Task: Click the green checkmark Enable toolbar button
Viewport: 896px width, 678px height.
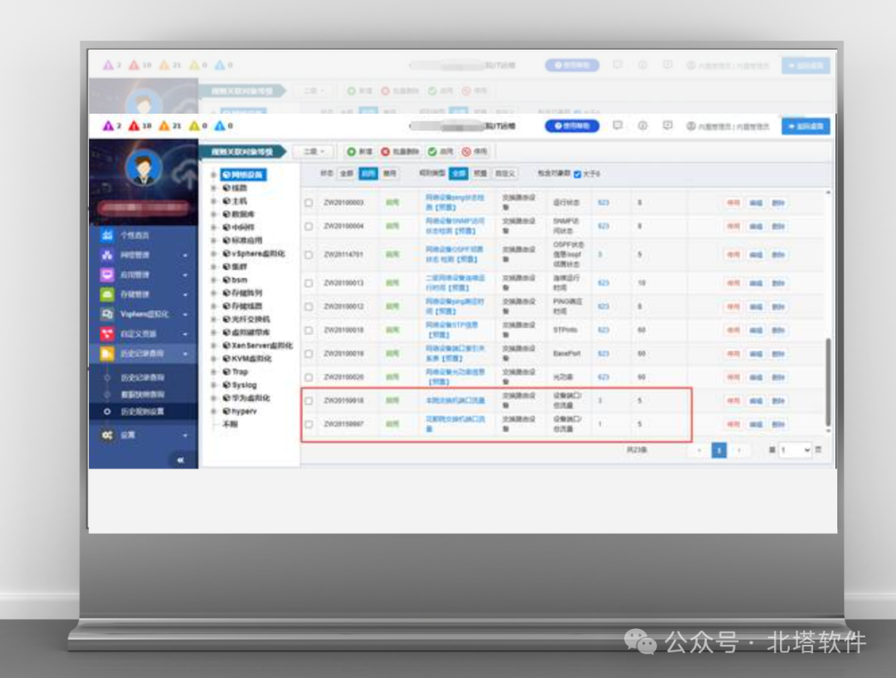Action: pos(441,152)
